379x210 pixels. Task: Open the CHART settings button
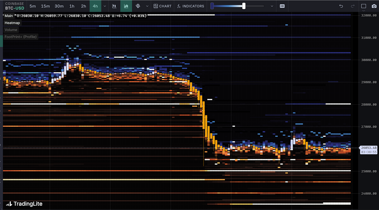pyautogui.click(x=162, y=6)
